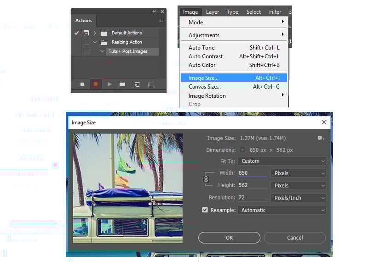This screenshot has height=262, width=391.
Task: Click the '1.37M (was 1.74M)' image size text
Action: 263,138
